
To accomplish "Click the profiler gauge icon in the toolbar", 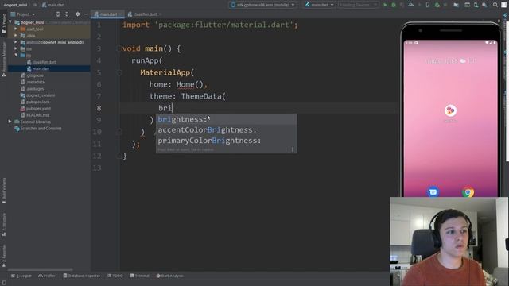I will [410, 5].
